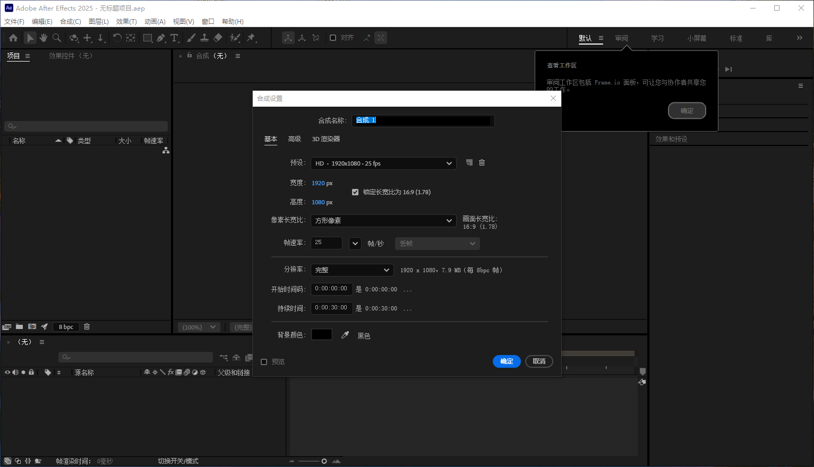Click the duration timecode field
This screenshot has height=467, width=814.
pyautogui.click(x=331, y=308)
